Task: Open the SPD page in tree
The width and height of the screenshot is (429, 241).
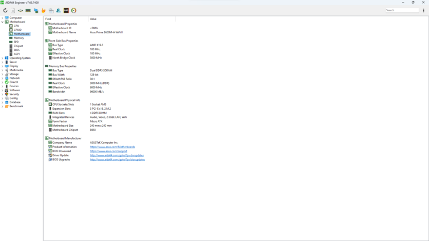Action: coord(16,42)
